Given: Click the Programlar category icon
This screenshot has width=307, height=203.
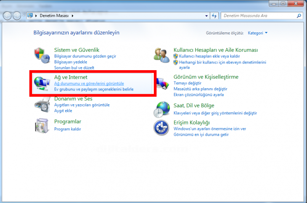Looking at the screenshot, I should click(x=42, y=126).
